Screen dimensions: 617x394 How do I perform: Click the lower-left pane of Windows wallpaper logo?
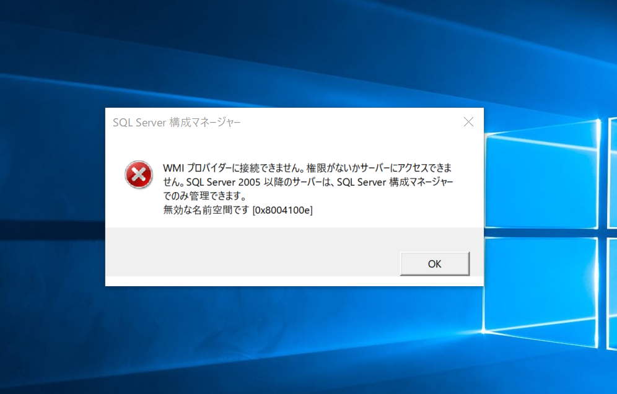[541, 291]
